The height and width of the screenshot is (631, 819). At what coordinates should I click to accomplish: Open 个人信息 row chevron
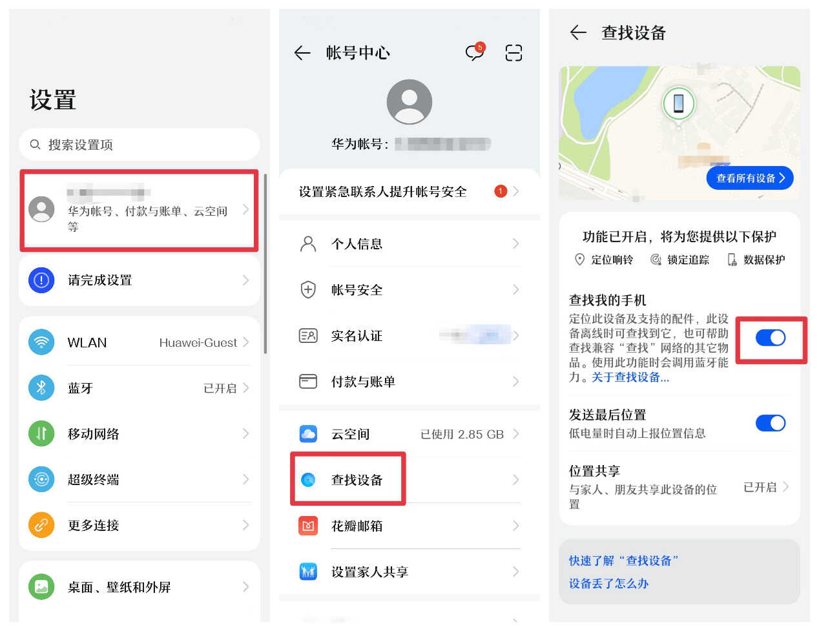(x=515, y=243)
